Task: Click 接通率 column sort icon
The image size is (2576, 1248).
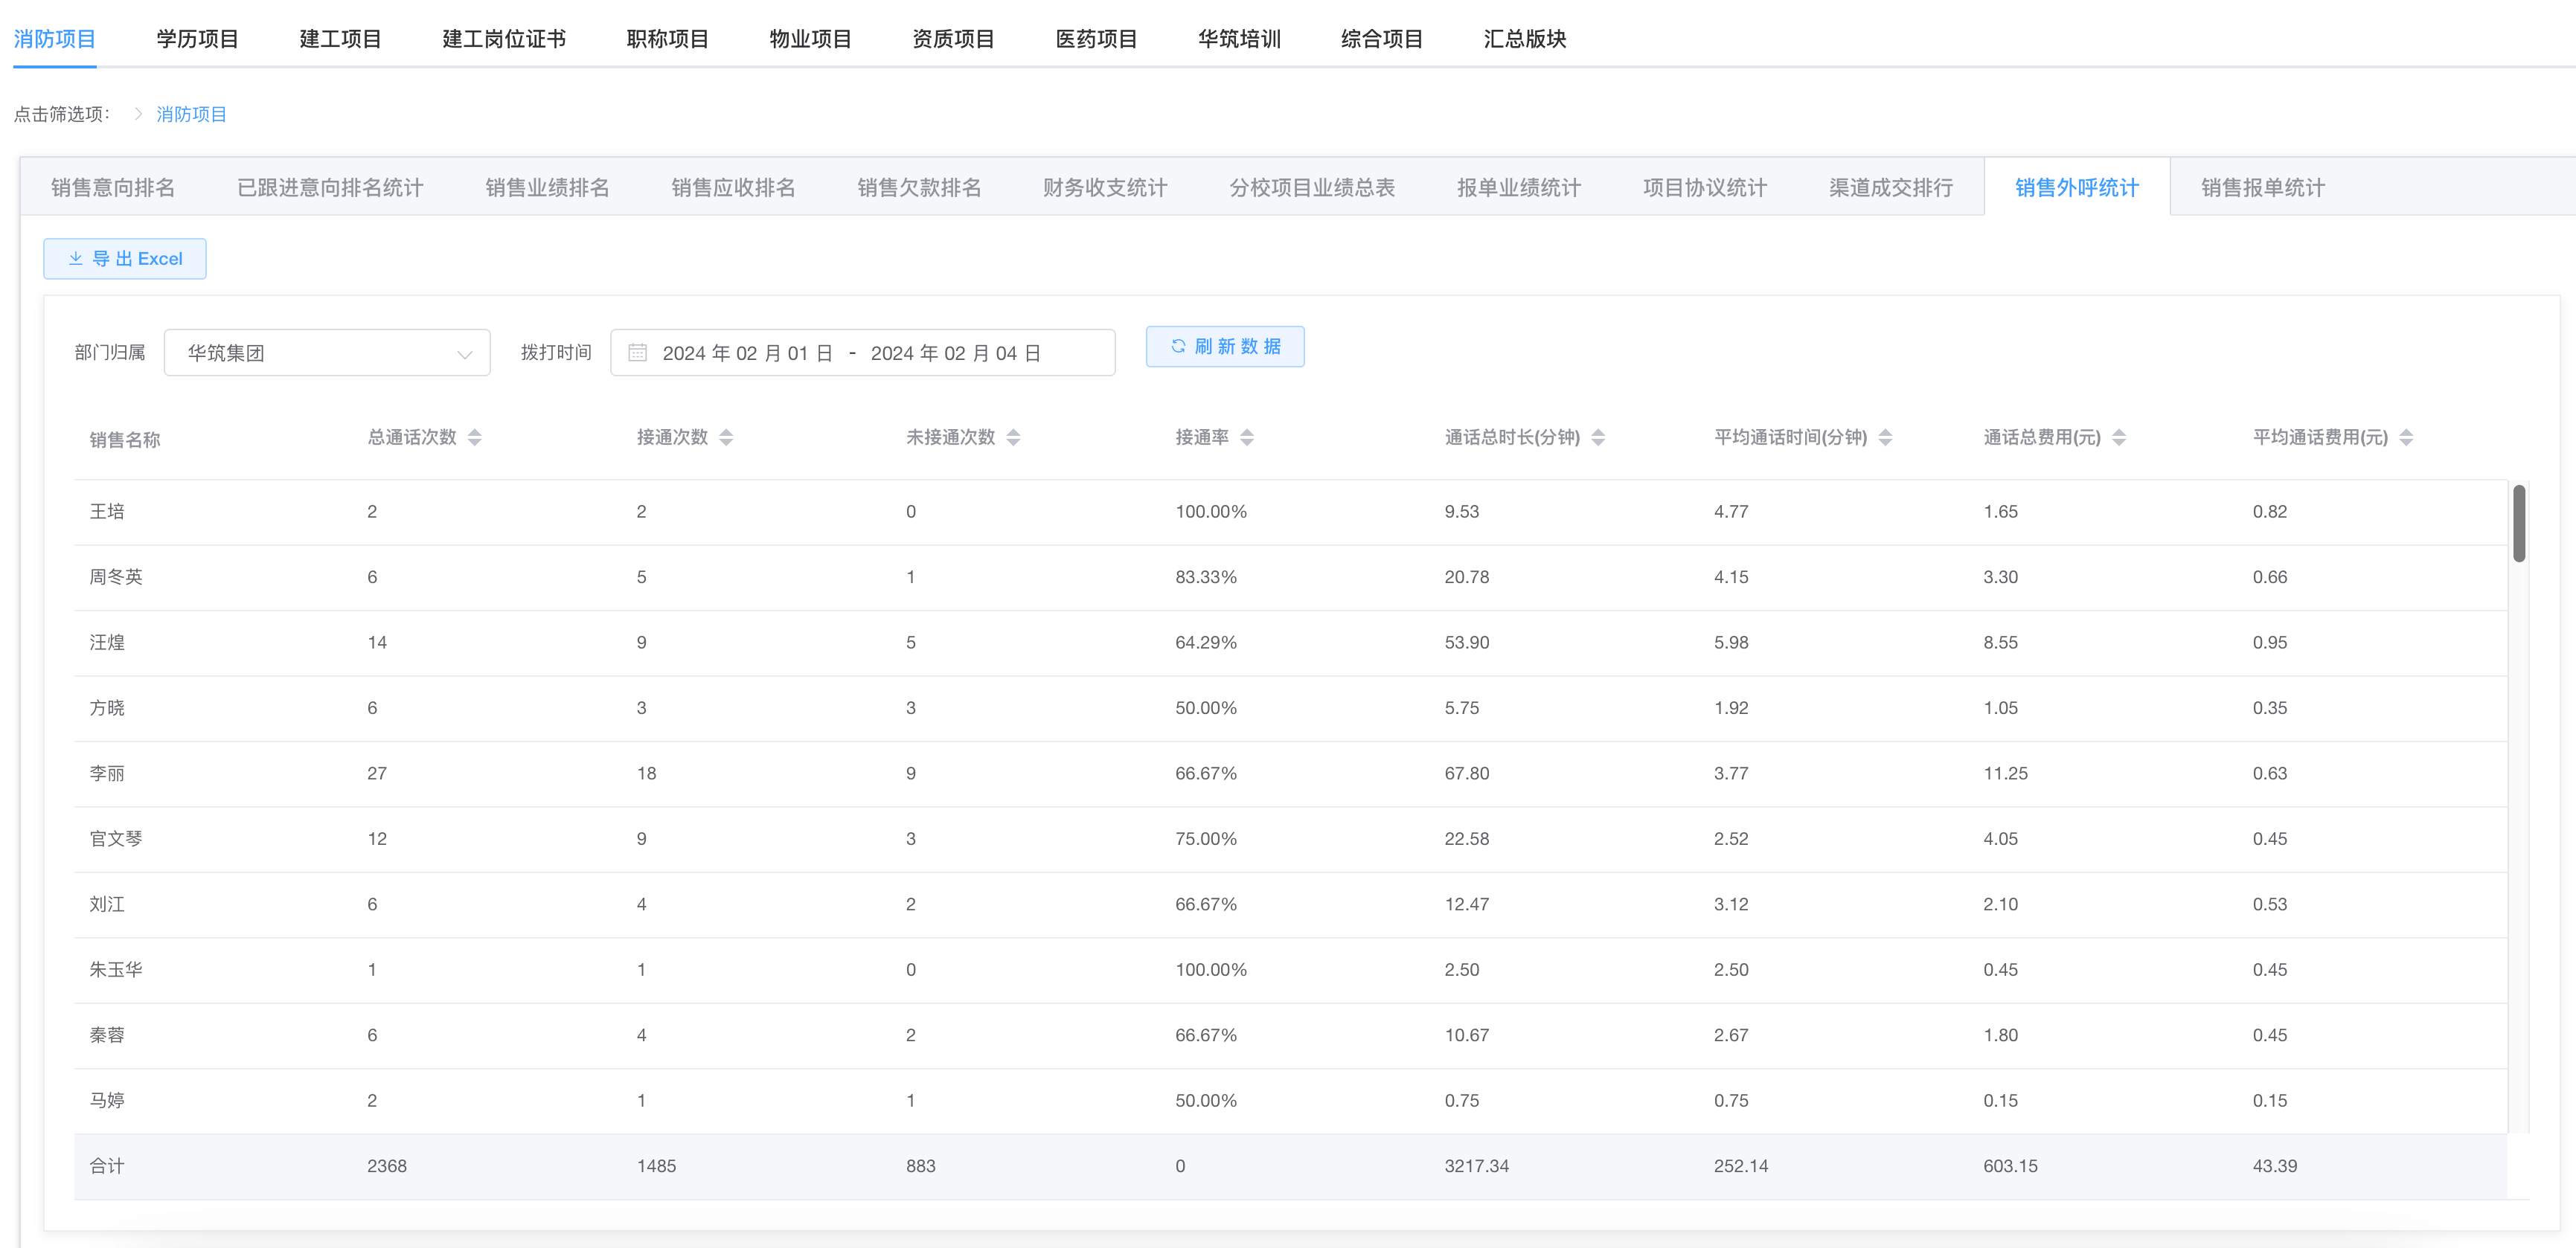Action: [x=1247, y=437]
